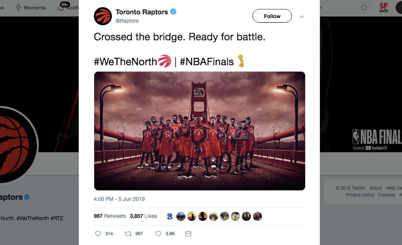Tap the heart icon to like the tweet
Screen dimensions: 402x245
pos(157,234)
